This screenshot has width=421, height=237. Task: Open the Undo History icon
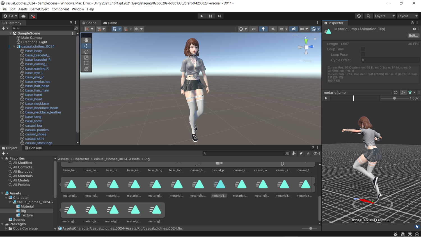pyautogui.click(x=359, y=16)
